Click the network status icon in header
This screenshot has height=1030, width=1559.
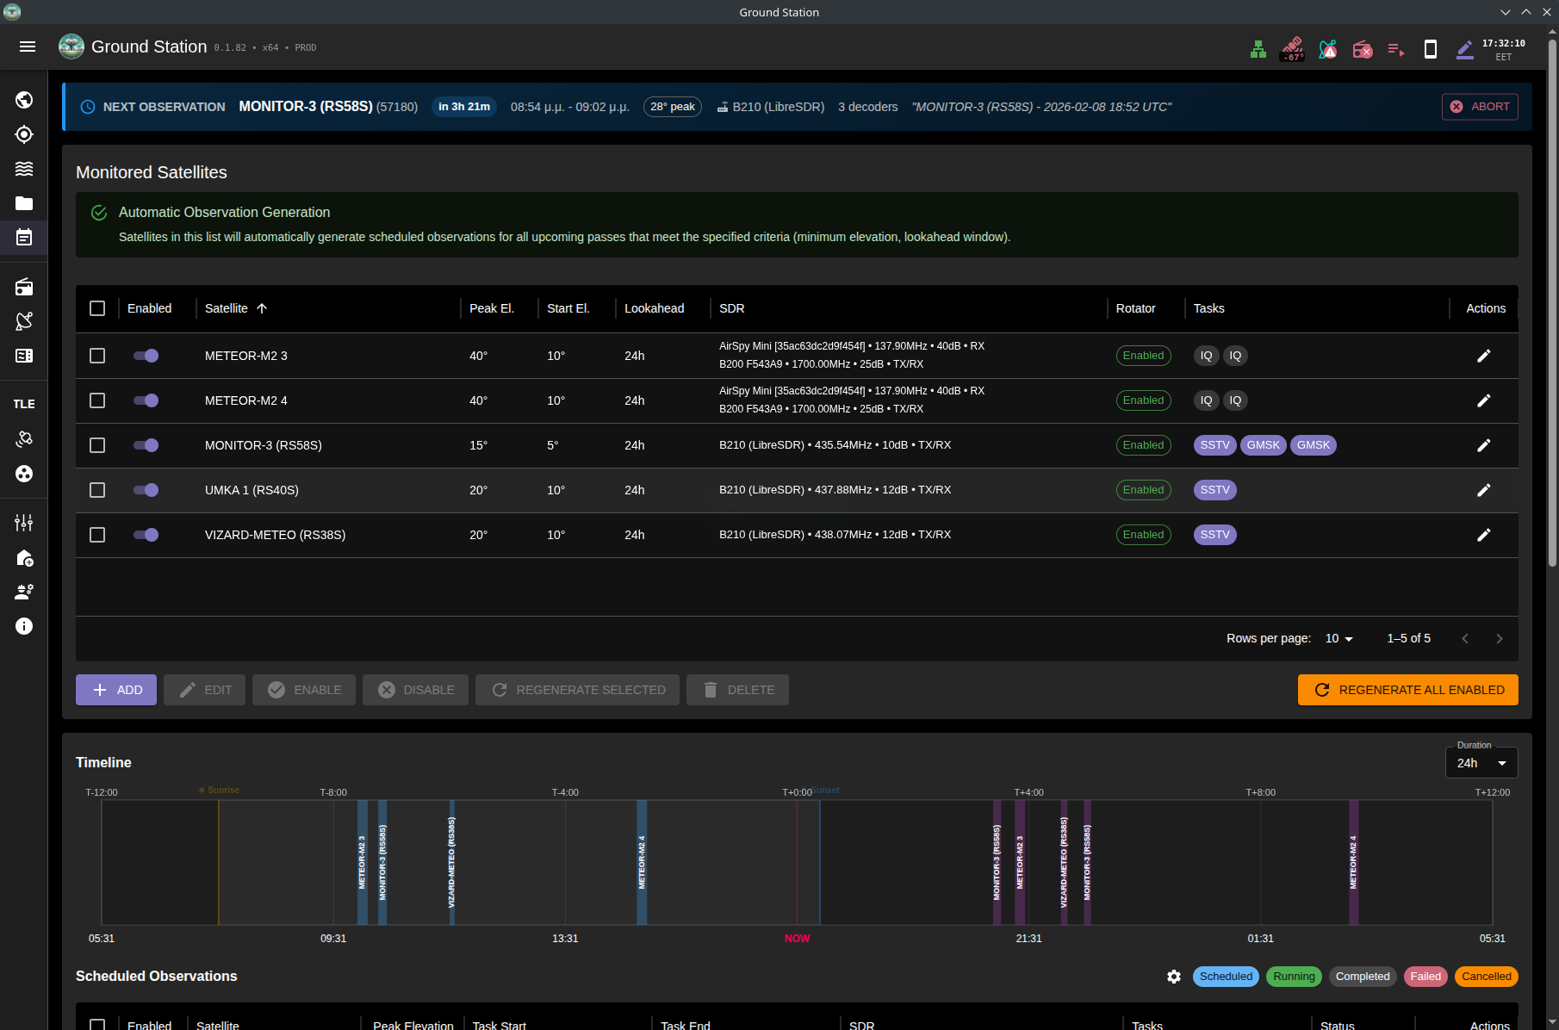1257,49
